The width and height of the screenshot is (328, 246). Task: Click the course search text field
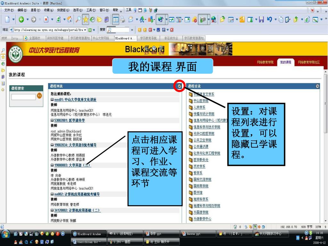coord(24,97)
